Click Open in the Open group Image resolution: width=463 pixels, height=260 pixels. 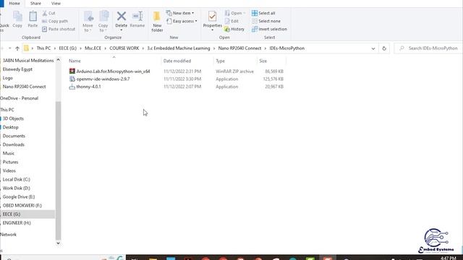235,13
